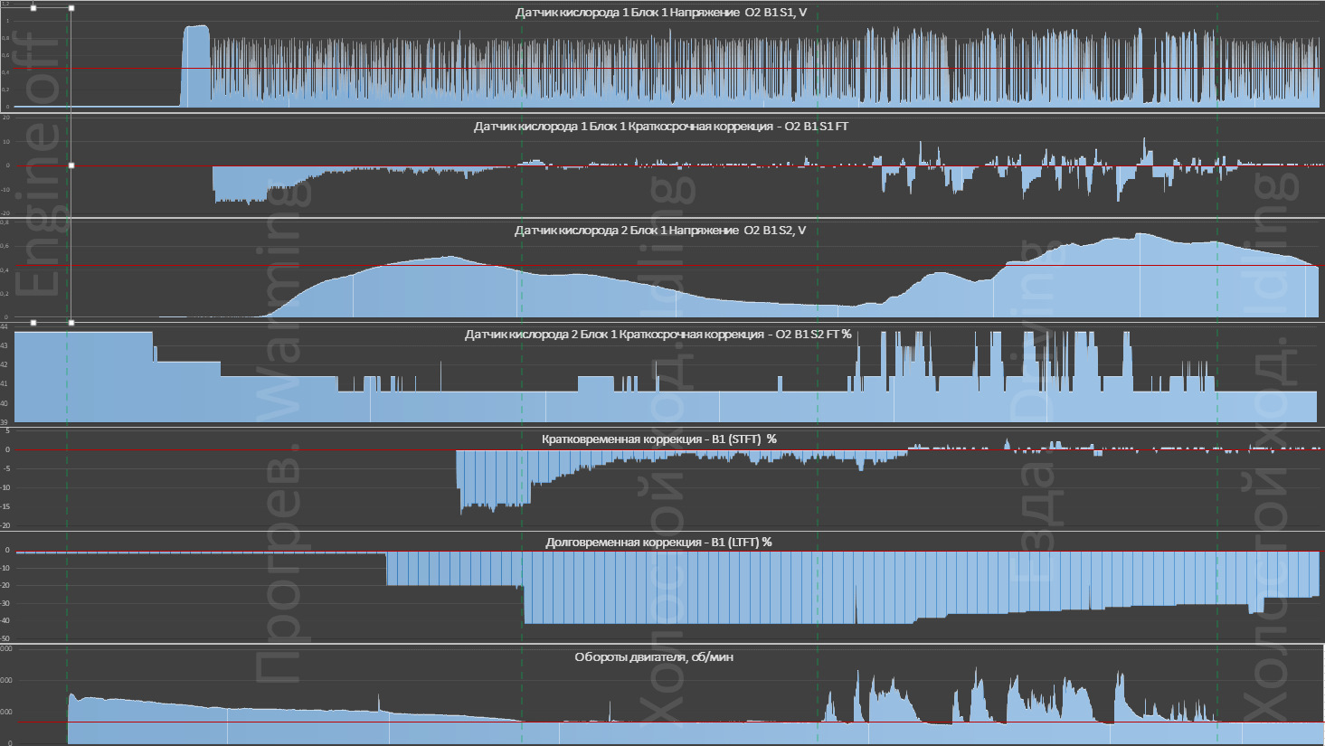Select the horizontal reference line in the O2 B1S1 voltage chart
1325x746 pixels.
pyautogui.click(x=751, y=69)
